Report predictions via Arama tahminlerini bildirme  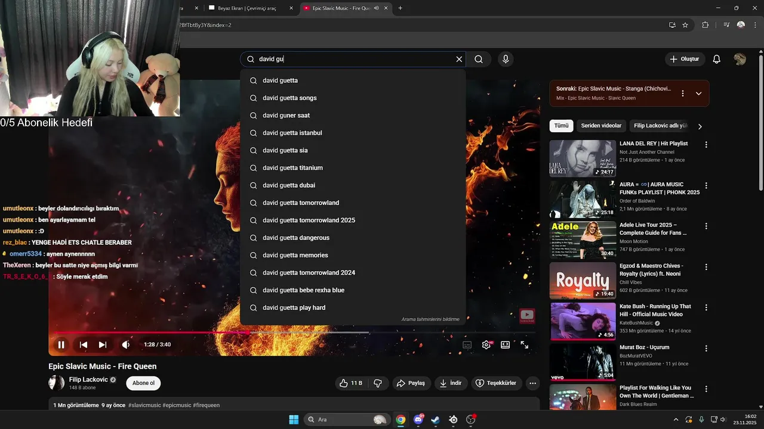[430, 319]
